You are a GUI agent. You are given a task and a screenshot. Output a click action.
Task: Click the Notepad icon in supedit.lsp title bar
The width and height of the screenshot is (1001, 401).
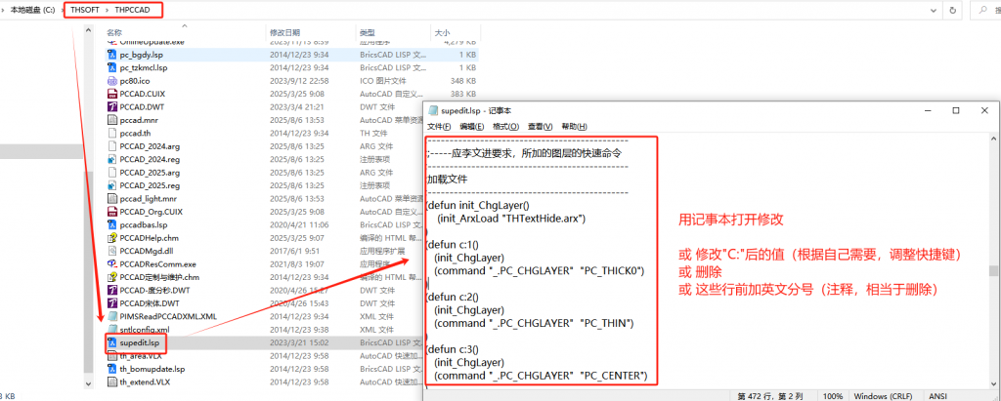(x=433, y=110)
